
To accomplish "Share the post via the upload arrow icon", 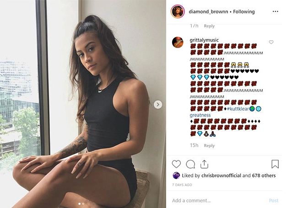I will tap(204, 164).
